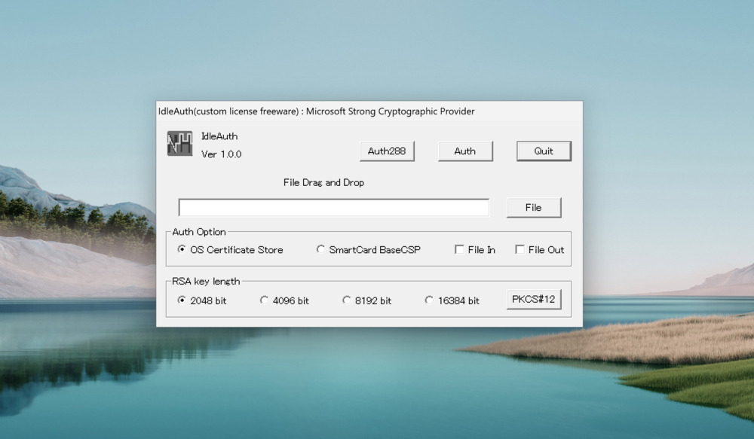
Task: Click the PKCS#12 button
Action: (534, 299)
